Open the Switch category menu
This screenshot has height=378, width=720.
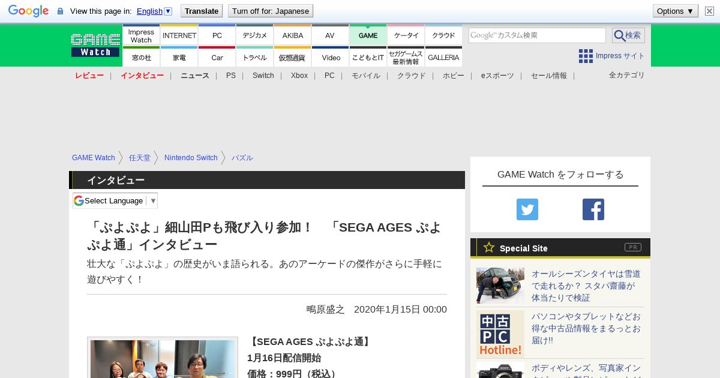[x=263, y=76]
